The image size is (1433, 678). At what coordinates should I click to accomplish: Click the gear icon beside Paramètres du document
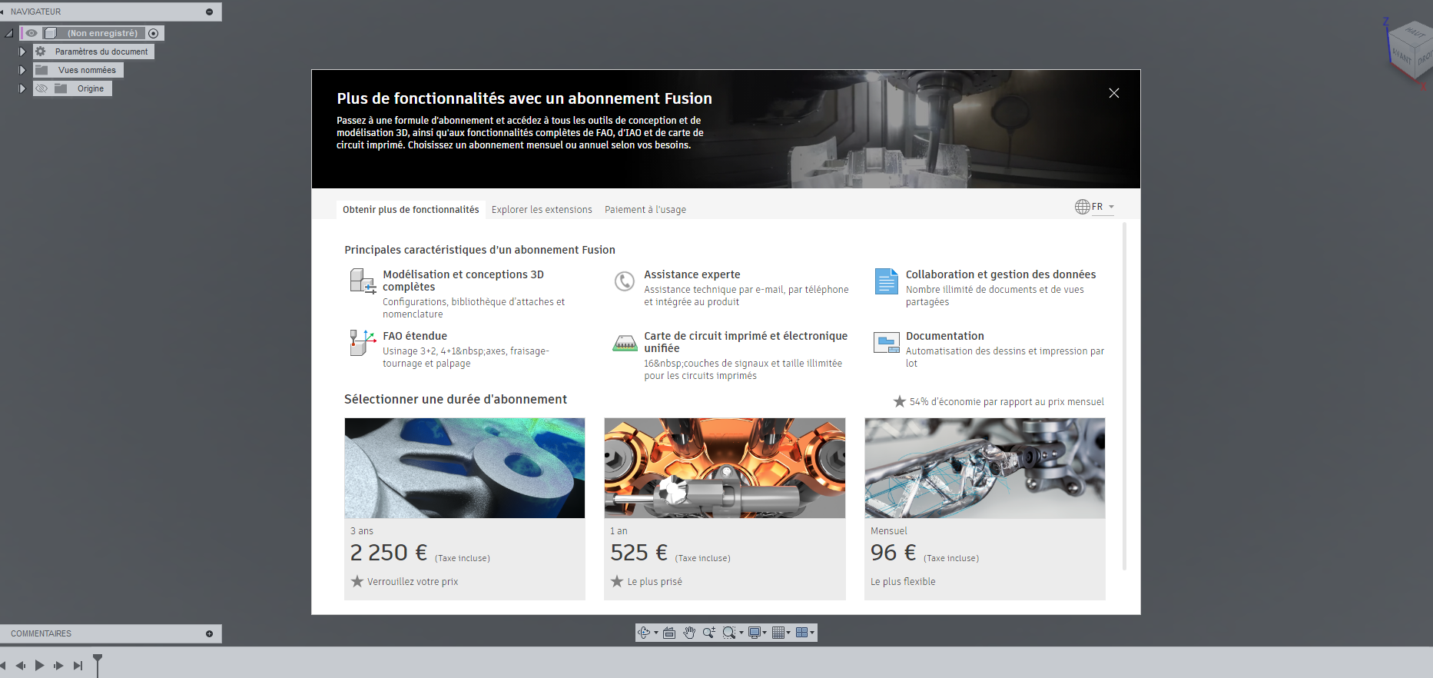click(41, 52)
